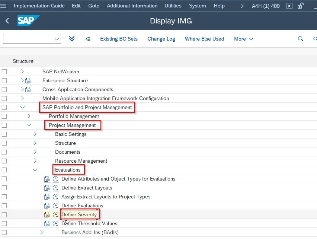
Task: Open the Implementation Guide menu
Action: 39,6
